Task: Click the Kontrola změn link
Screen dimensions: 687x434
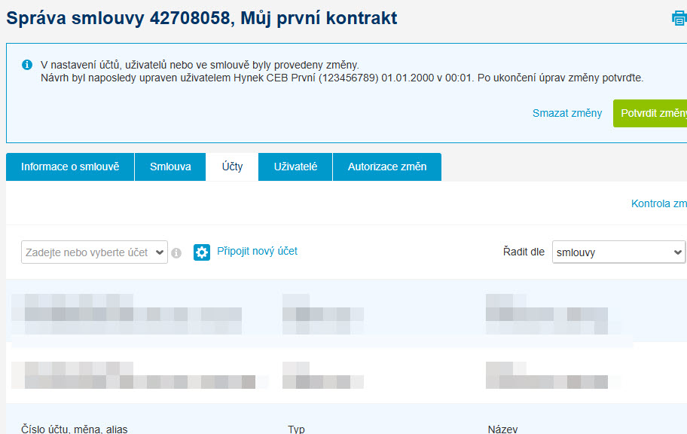Action: (659, 203)
